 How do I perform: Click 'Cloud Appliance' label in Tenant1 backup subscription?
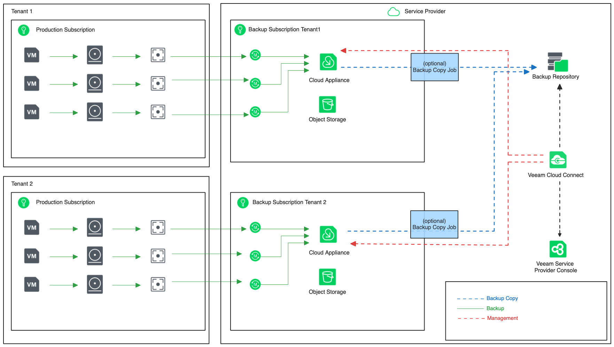click(329, 80)
